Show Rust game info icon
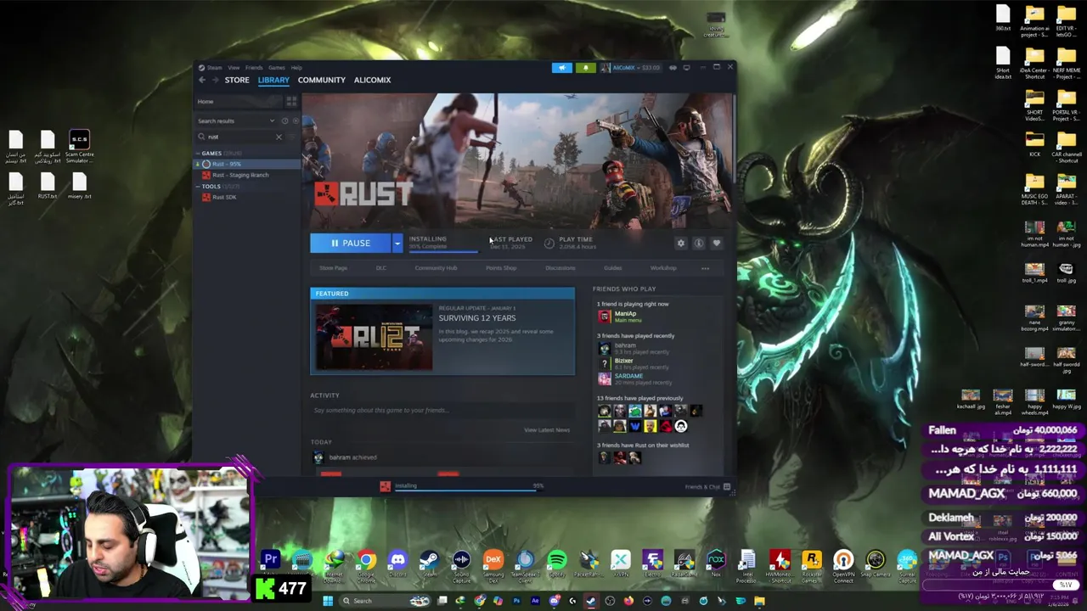Image resolution: width=1087 pixels, height=611 pixels. 698,244
